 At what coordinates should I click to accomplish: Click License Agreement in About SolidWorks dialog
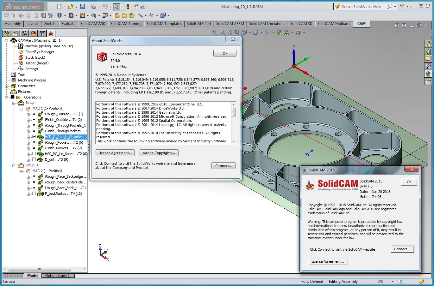(115, 153)
